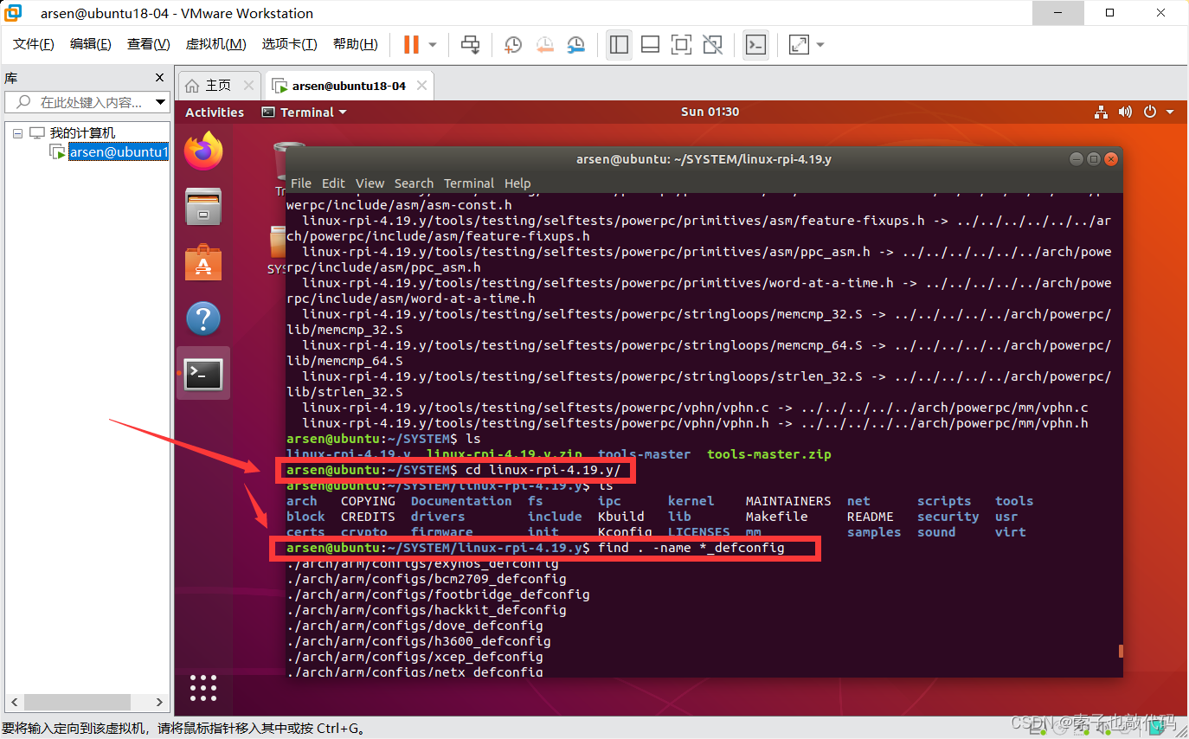Screen dimensions: 1189x739
Task: Switch to the 主页 tab
Action: point(218,86)
